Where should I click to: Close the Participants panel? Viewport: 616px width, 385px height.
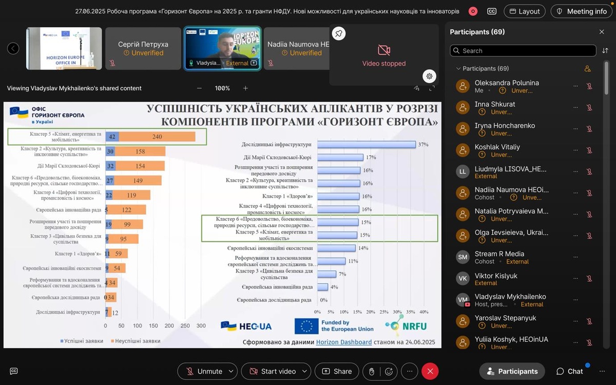[x=602, y=32]
